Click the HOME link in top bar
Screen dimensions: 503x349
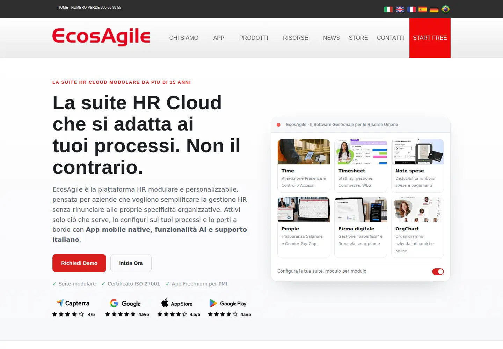tap(63, 7)
